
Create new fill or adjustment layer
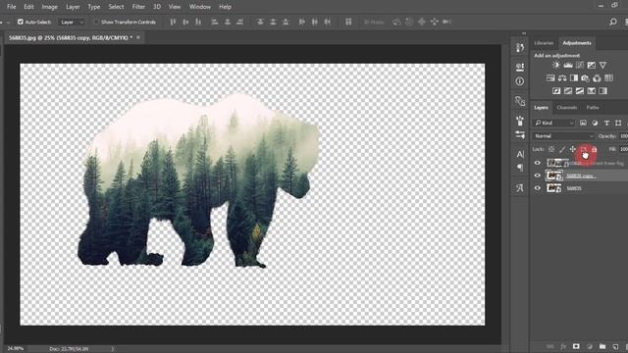pos(589,346)
